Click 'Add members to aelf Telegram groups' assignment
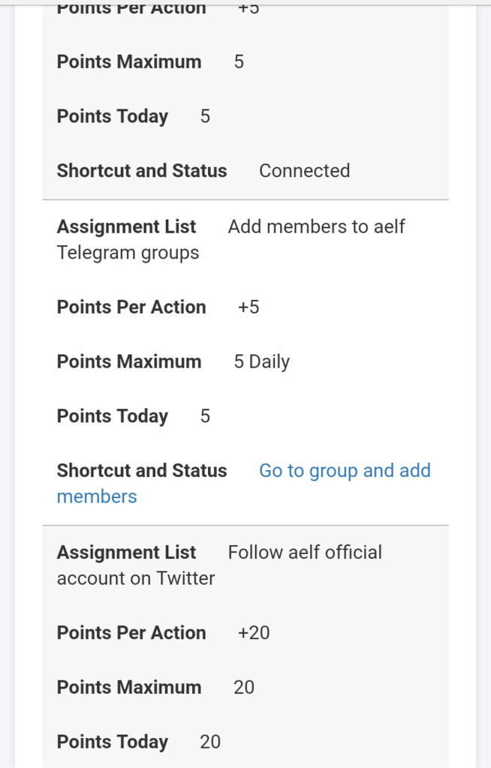The width and height of the screenshot is (491, 768). point(316,226)
